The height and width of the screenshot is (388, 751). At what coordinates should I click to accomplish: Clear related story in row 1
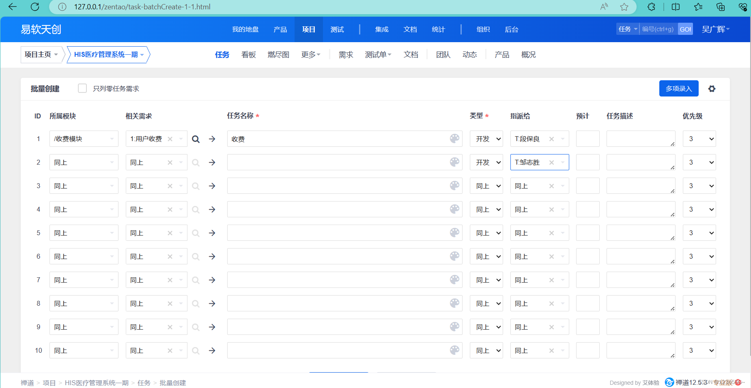(x=170, y=139)
